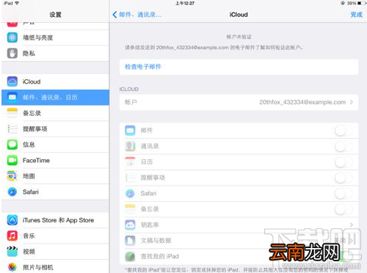The width and height of the screenshot is (367, 273).
Task: Tap the Reminders (提醒事项) icon in iCloud list
Action: (x=130, y=178)
